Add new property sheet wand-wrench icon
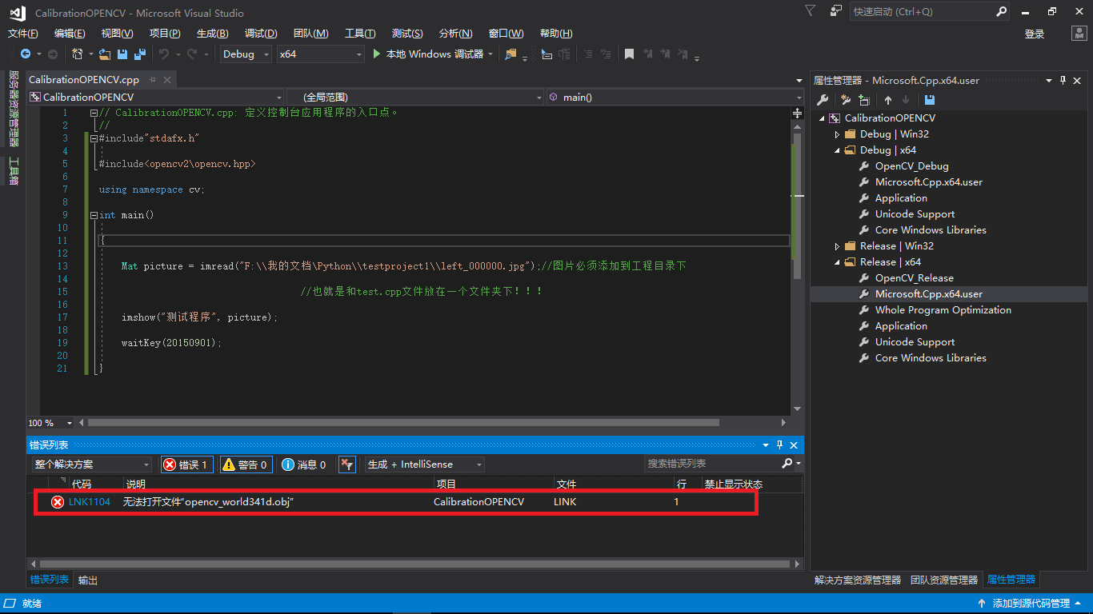 pyautogui.click(x=845, y=100)
